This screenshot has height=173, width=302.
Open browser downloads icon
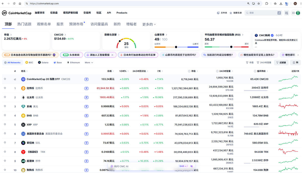[281, 4]
